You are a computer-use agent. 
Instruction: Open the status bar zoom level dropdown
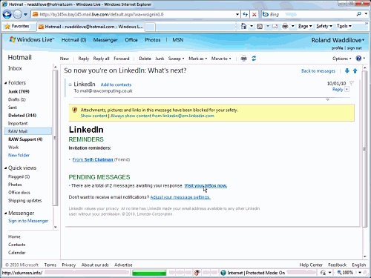tap(360, 273)
